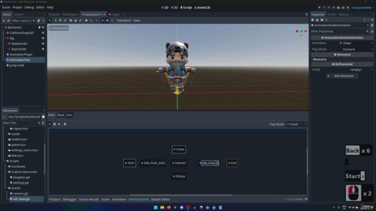This screenshot has height=211, width=376.
Task: Toggle FileSystem split mode button
Action: pos(43,117)
